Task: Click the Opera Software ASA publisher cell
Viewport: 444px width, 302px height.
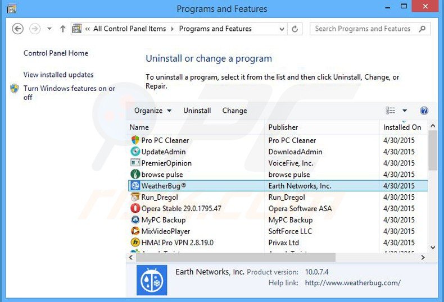Action: tap(300, 209)
